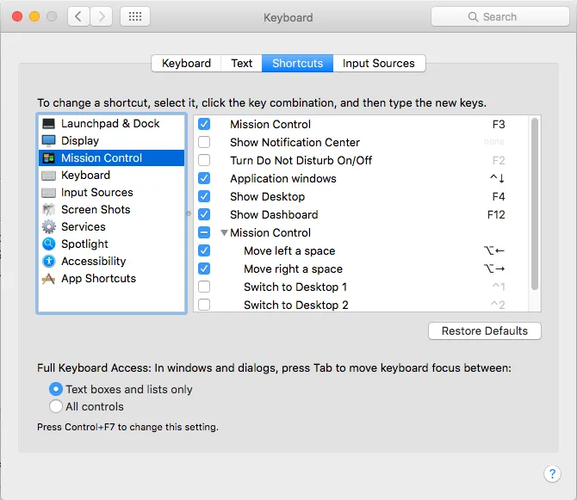
Task: Enable Show Notification Center shortcut
Action: (x=204, y=142)
